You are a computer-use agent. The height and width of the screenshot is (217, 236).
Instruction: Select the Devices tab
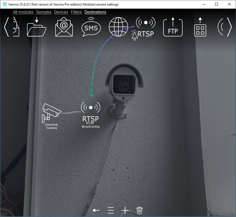click(x=61, y=12)
